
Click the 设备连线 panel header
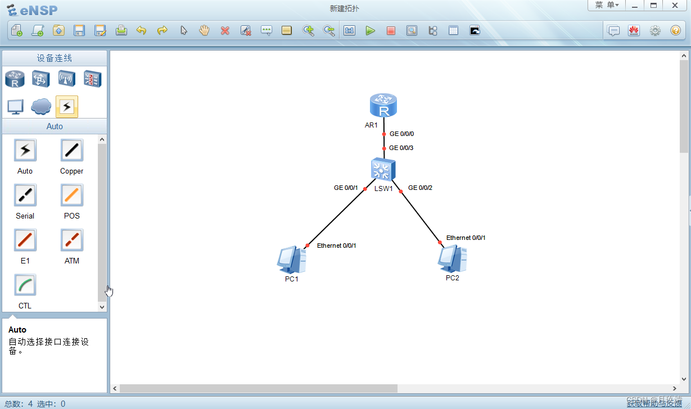55,58
